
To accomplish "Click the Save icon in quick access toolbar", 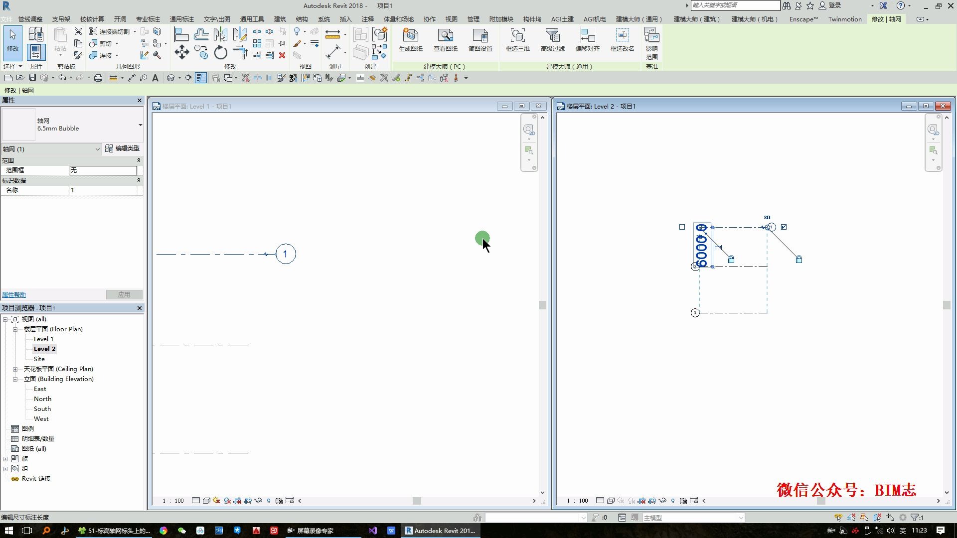I will point(32,78).
